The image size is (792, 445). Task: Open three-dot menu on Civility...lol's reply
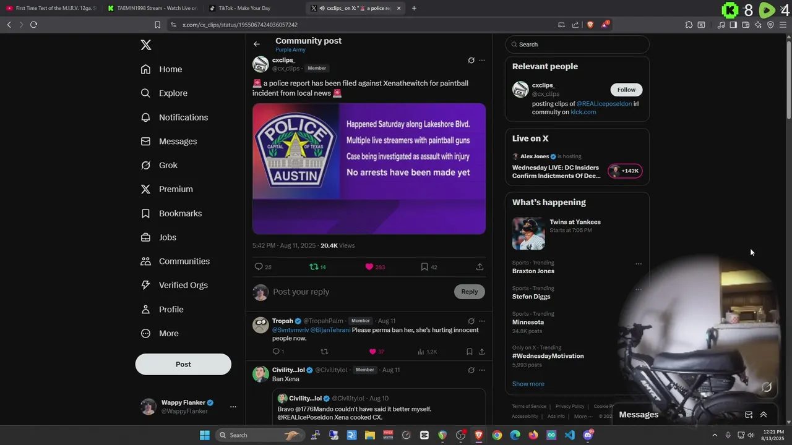click(x=482, y=370)
